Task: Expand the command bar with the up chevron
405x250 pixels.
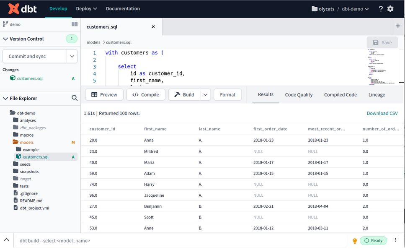Action: pyautogui.click(x=7, y=240)
